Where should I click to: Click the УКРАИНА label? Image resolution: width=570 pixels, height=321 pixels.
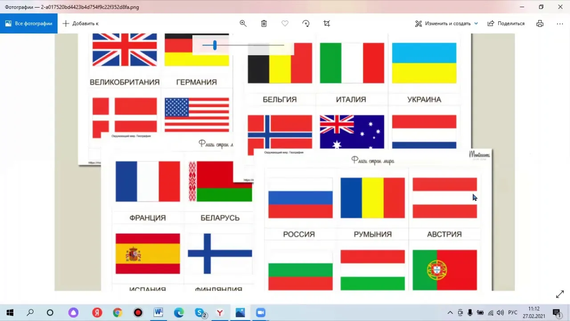coord(424,99)
